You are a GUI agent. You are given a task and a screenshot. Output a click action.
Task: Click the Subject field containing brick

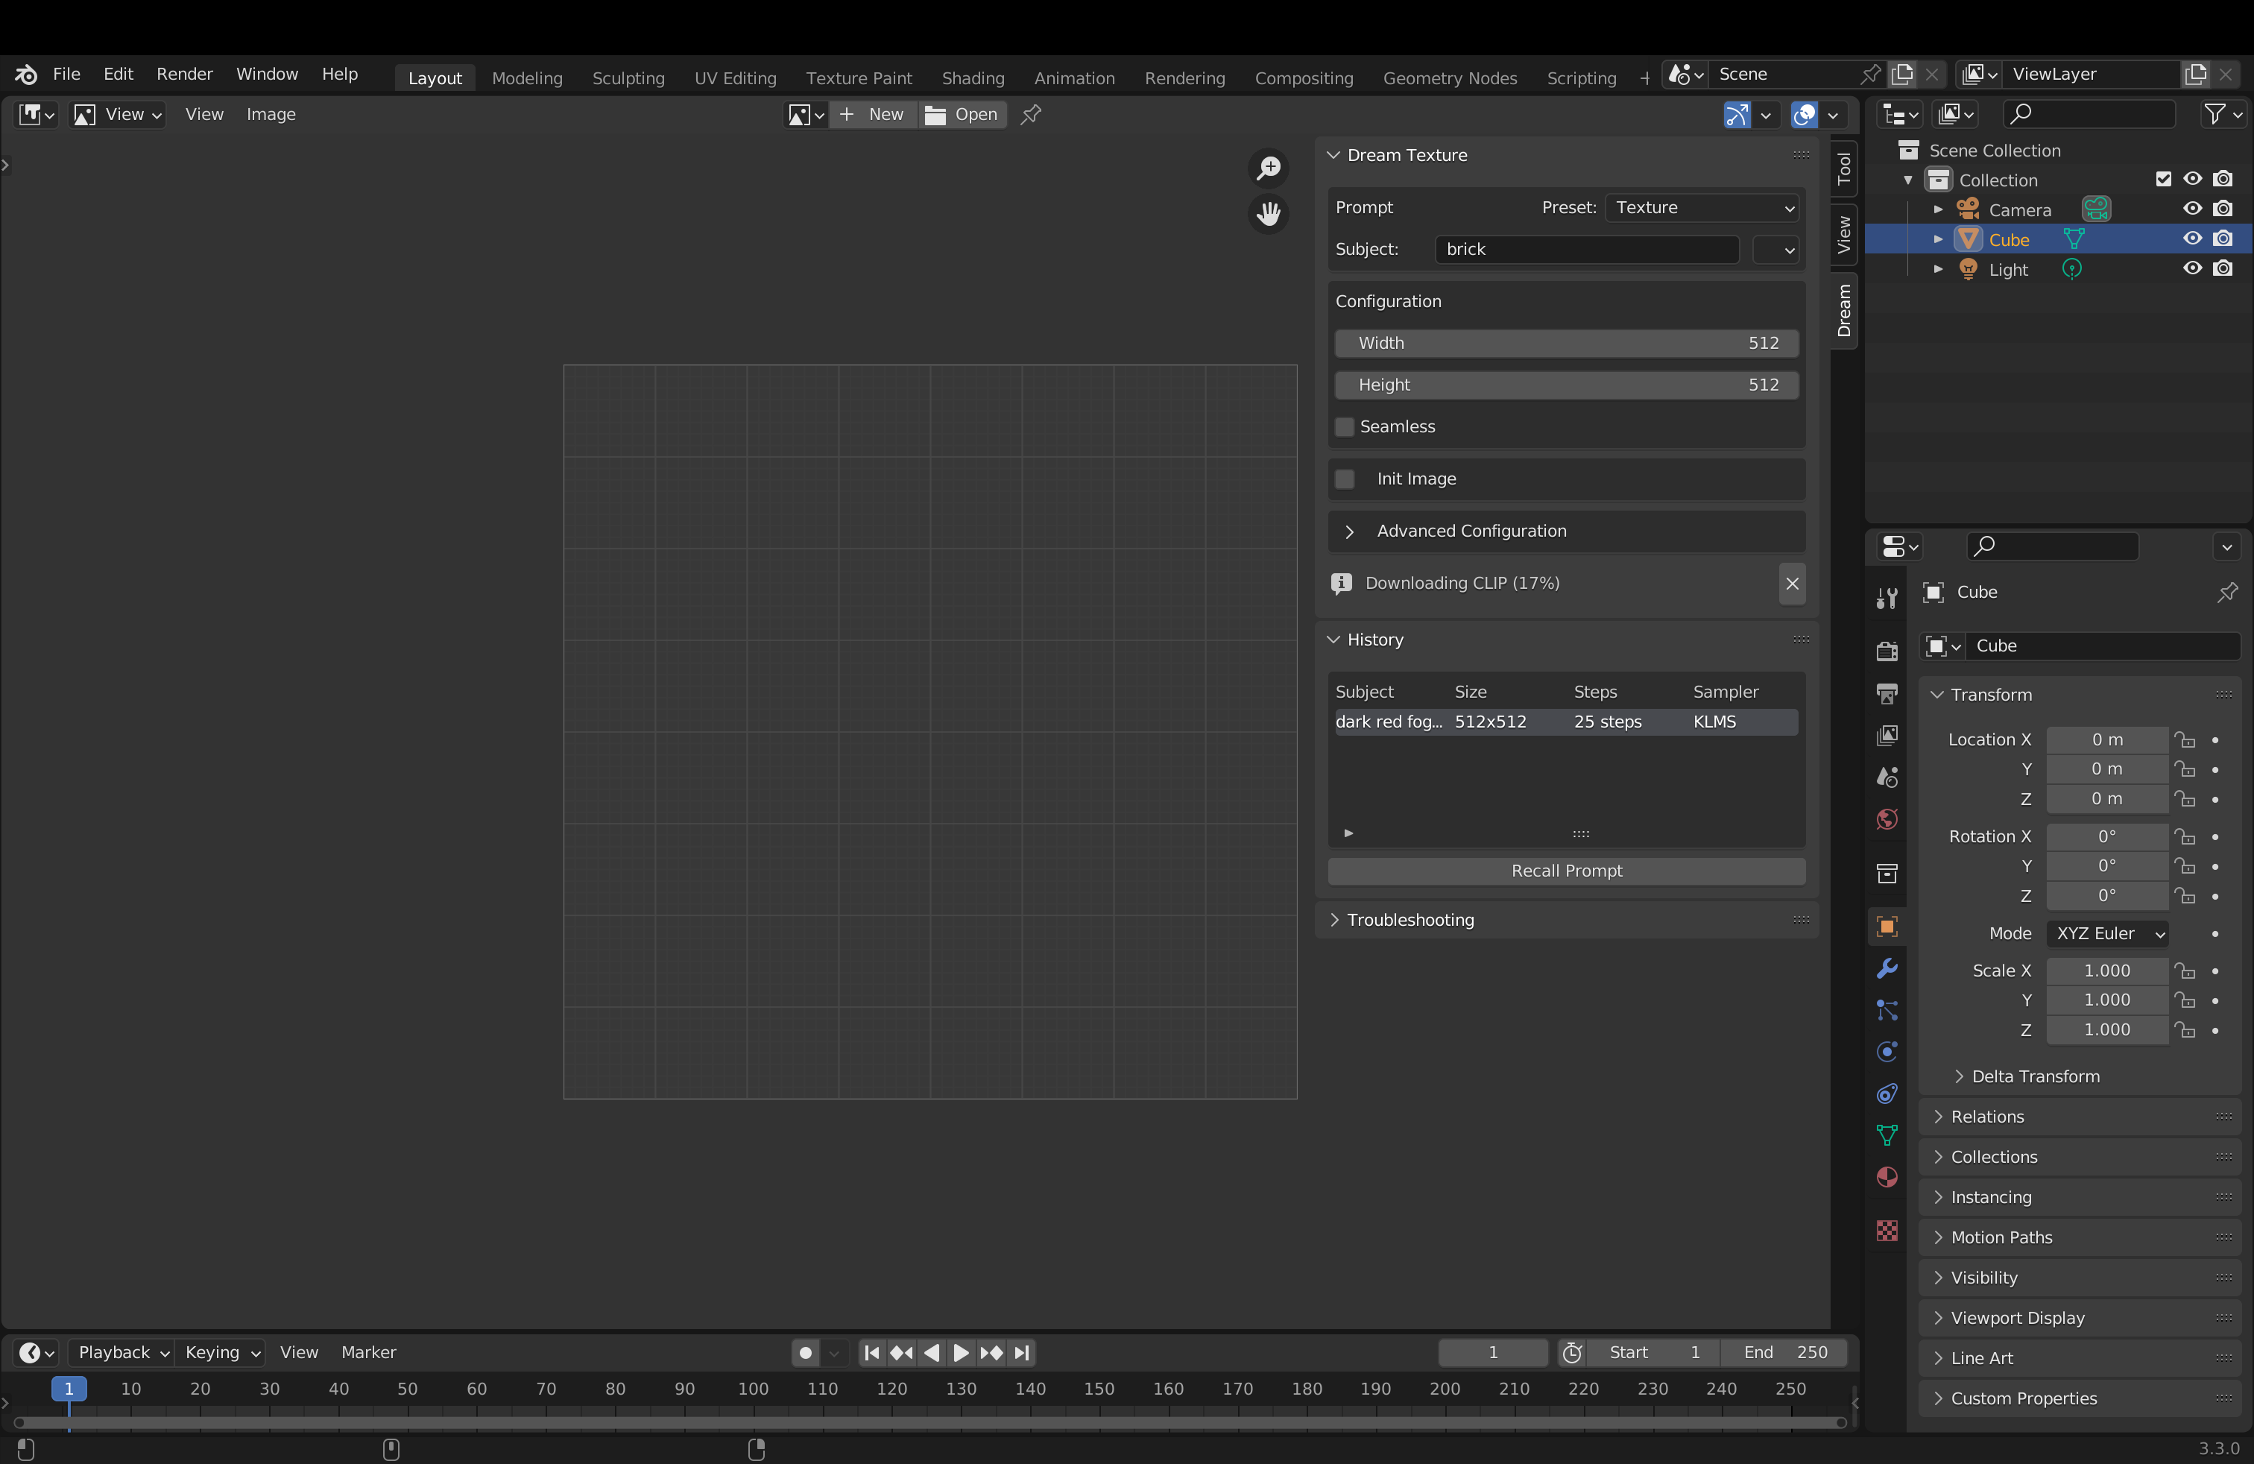pyautogui.click(x=1588, y=249)
